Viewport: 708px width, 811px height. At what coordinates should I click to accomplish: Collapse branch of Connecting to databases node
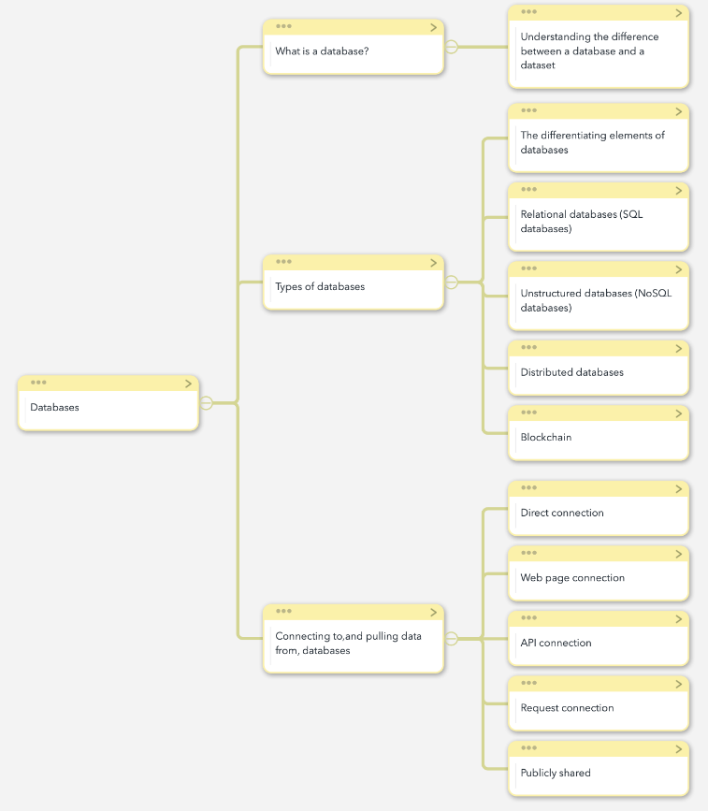click(x=452, y=639)
